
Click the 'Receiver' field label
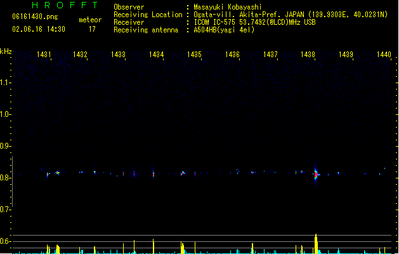pos(129,22)
